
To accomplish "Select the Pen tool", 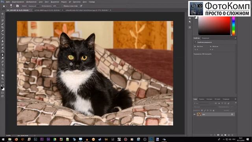I will [x=2, y=62].
